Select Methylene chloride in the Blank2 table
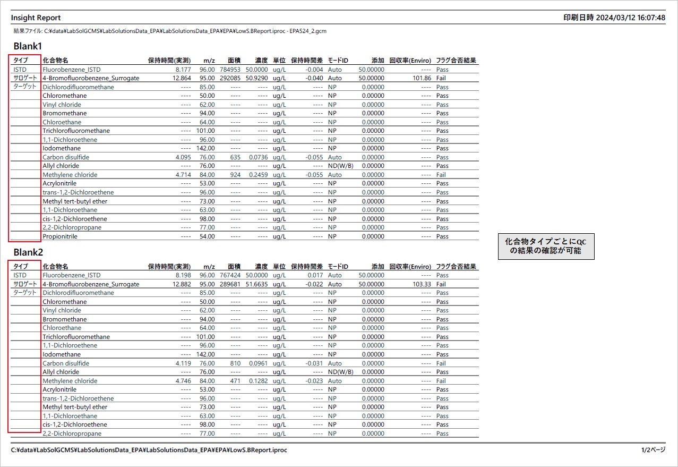Screen dimensions: 678x467 (70, 381)
